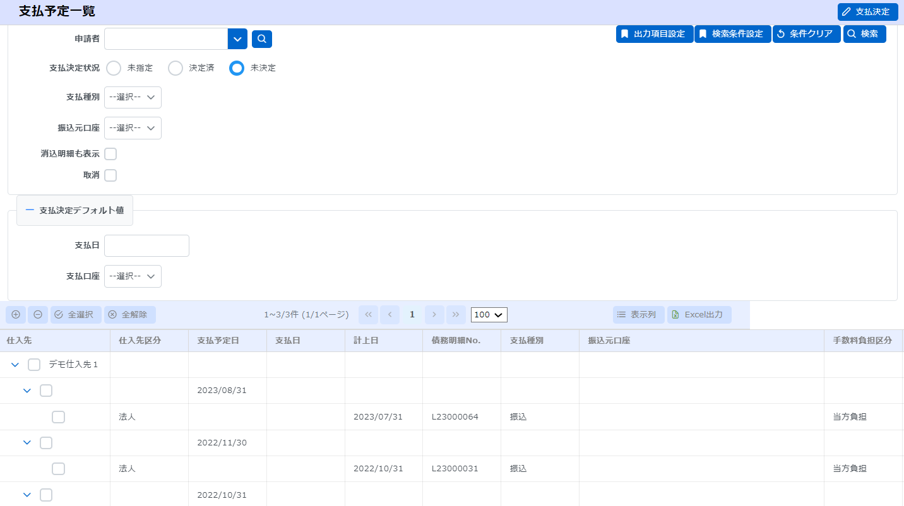Image resolution: width=904 pixels, height=506 pixels.
Task: Collapse the 2022/10/31 group chevron
Action: click(x=27, y=495)
